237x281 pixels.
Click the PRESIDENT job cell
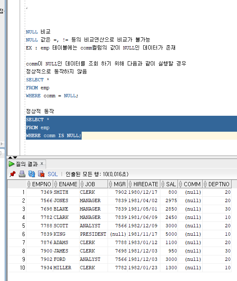pyautogui.click(x=93, y=234)
